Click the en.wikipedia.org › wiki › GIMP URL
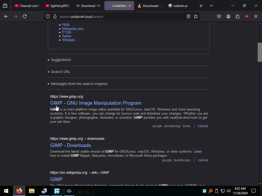Screen dimensions: 262x196 [x=80, y=173]
